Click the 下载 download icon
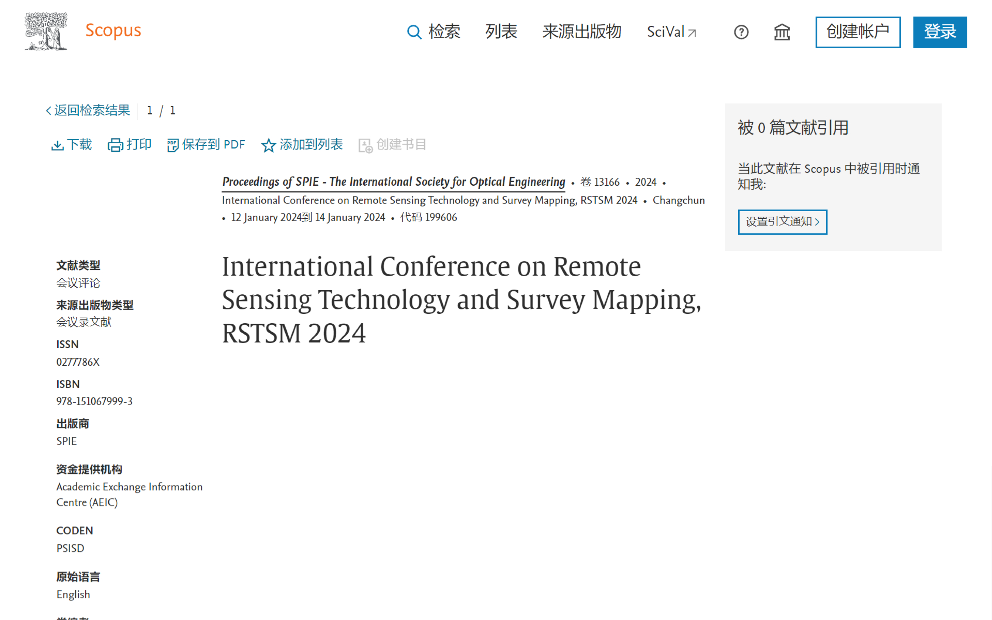 pyautogui.click(x=57, y=145)
